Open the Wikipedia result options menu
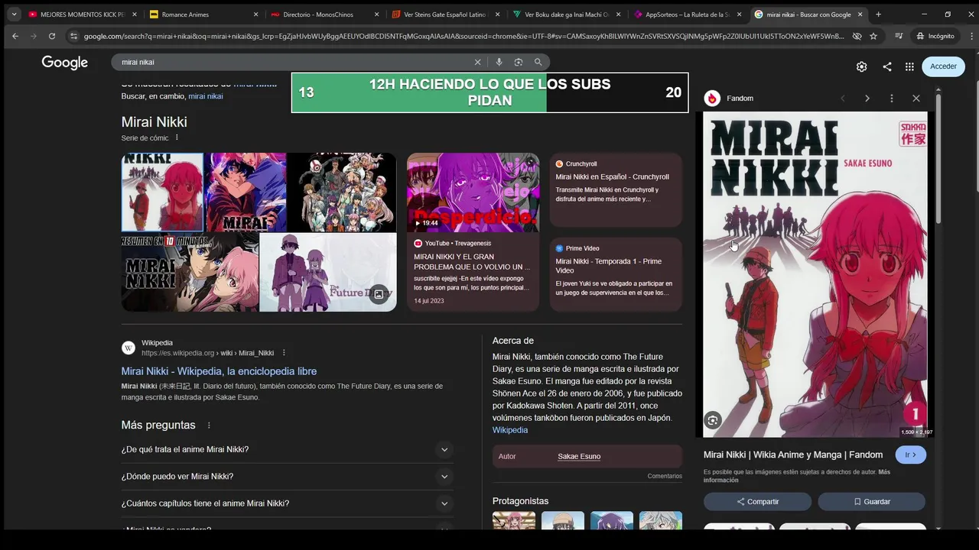 click(x=284, y=353)
